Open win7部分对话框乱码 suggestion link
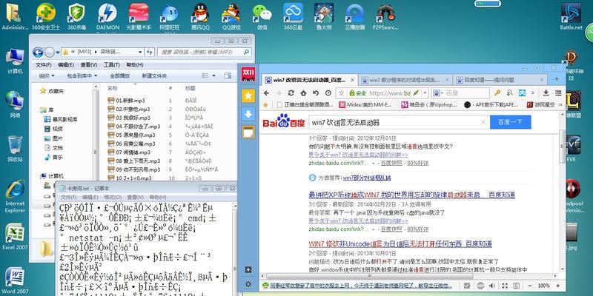This screenshot has height=296, width=593. pos(367,178)
